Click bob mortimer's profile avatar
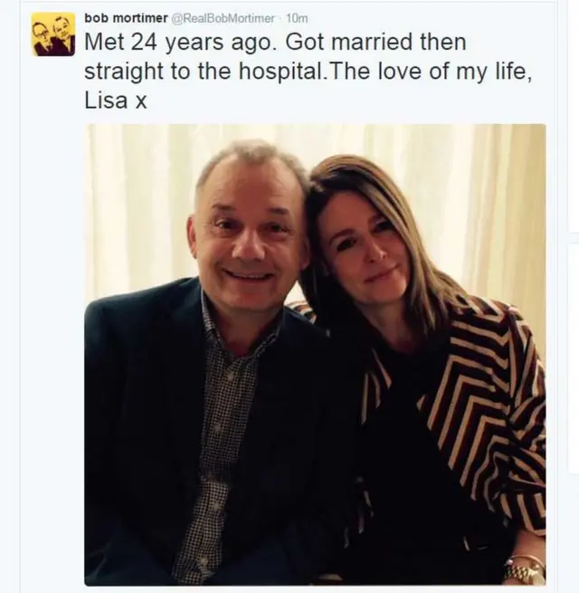 click(53, 34)
